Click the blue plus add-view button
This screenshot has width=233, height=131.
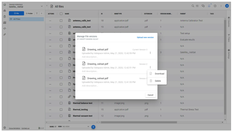click(93, 127)
